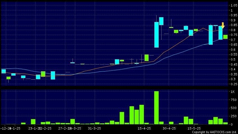This screenshot has width=238, height=134.
Task: Select the 15-5-25 date label
Action: point(194,128)
